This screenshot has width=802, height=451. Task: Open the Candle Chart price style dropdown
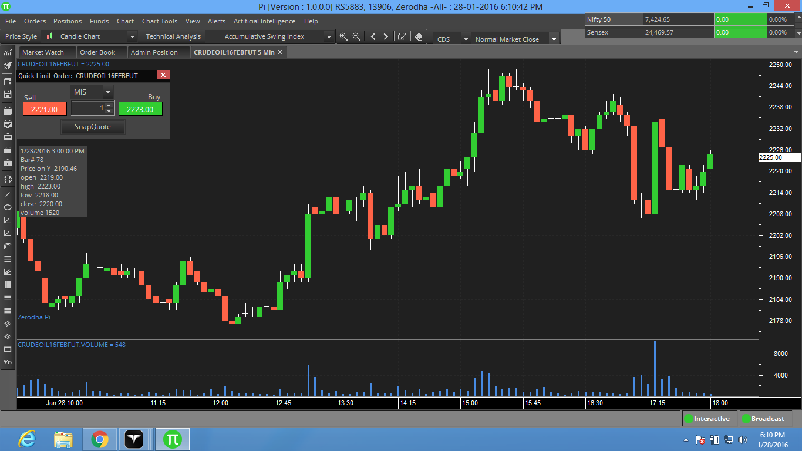132,36
